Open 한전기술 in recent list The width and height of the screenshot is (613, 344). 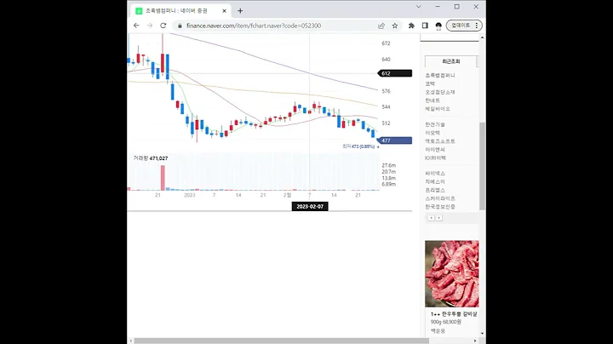click(x=435, y=124)
